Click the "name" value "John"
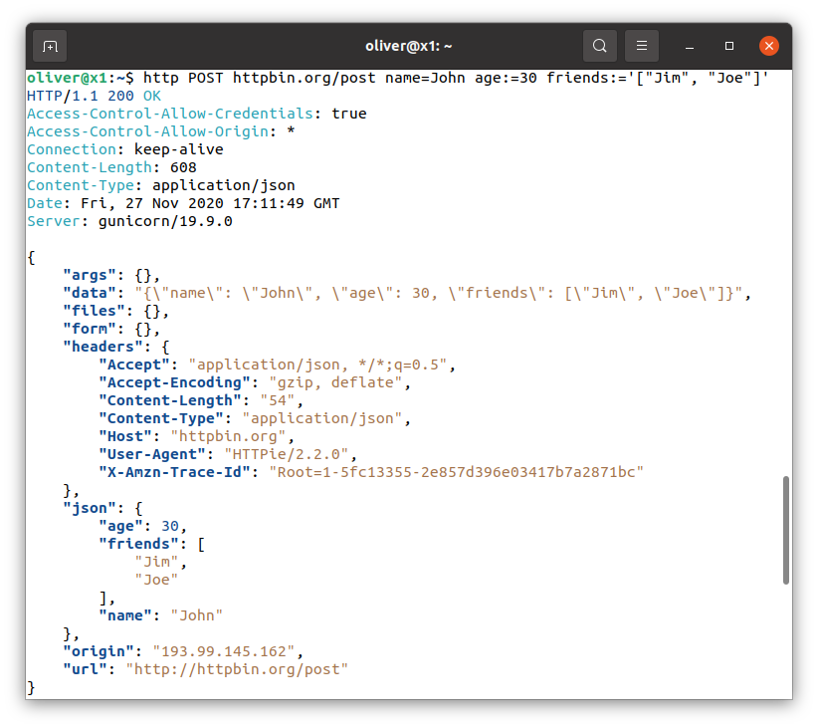818x728 pixels. 197,615
